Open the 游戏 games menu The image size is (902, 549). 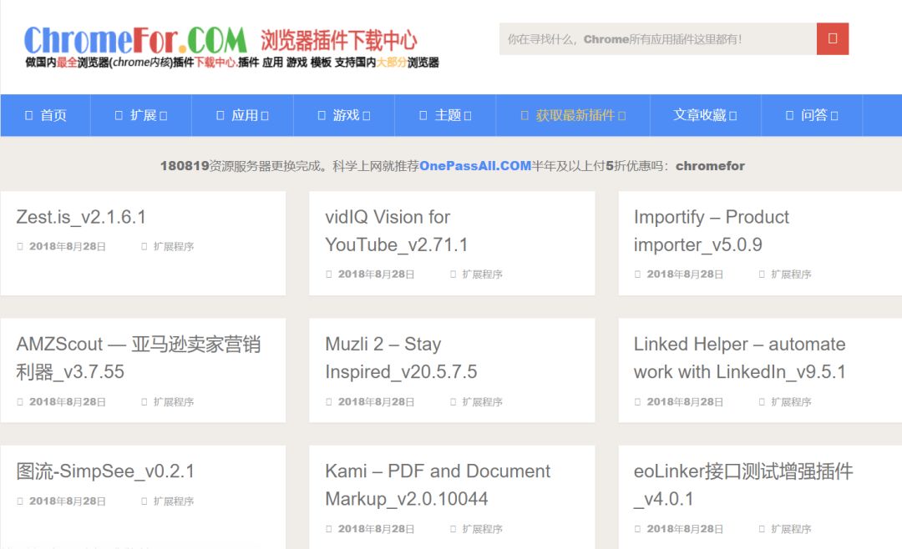click(x=344, y=115)
